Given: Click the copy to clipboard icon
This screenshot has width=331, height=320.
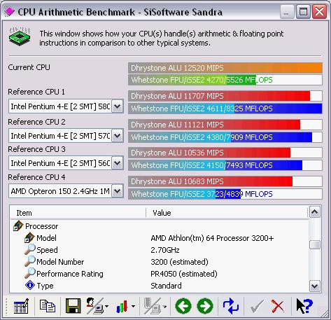Looking at the screenshot, I should pos(47,306).
